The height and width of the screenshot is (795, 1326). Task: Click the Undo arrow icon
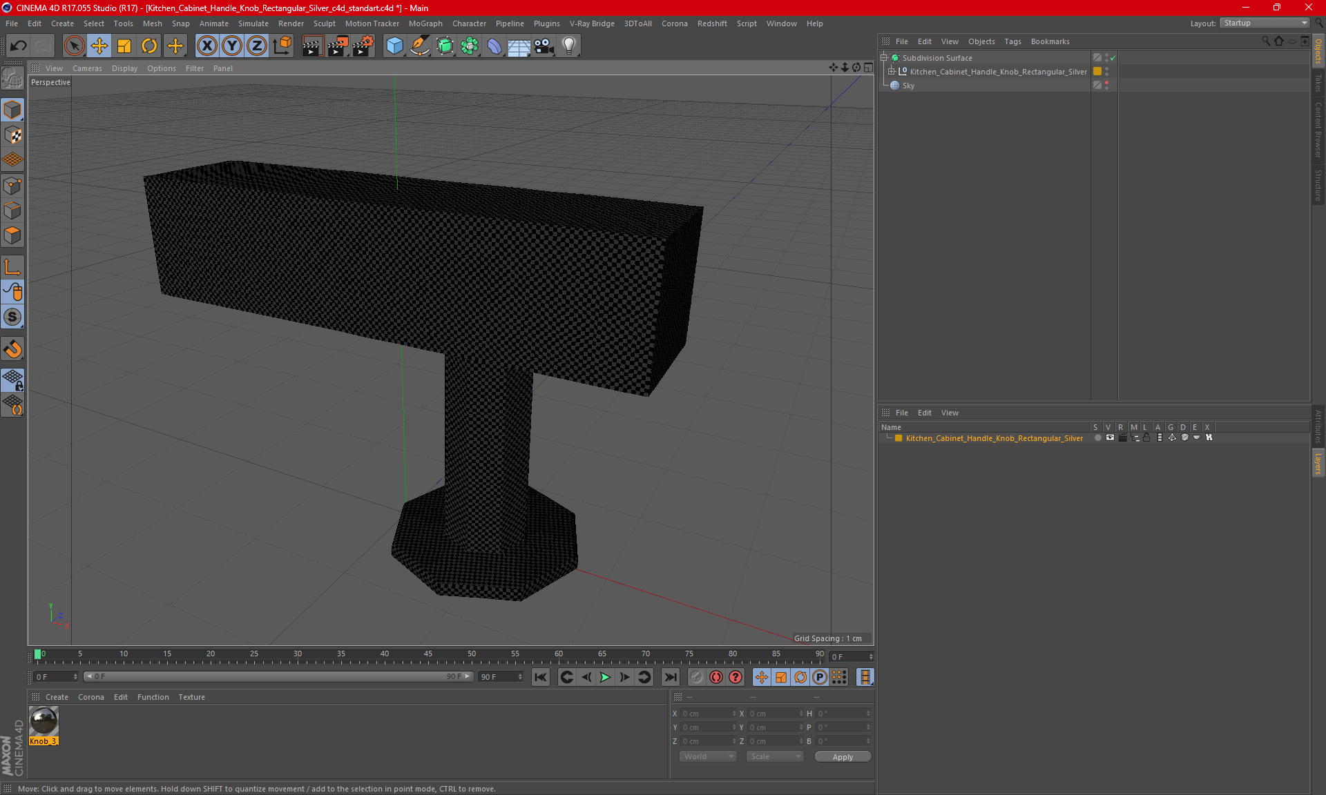coord(19,46)
